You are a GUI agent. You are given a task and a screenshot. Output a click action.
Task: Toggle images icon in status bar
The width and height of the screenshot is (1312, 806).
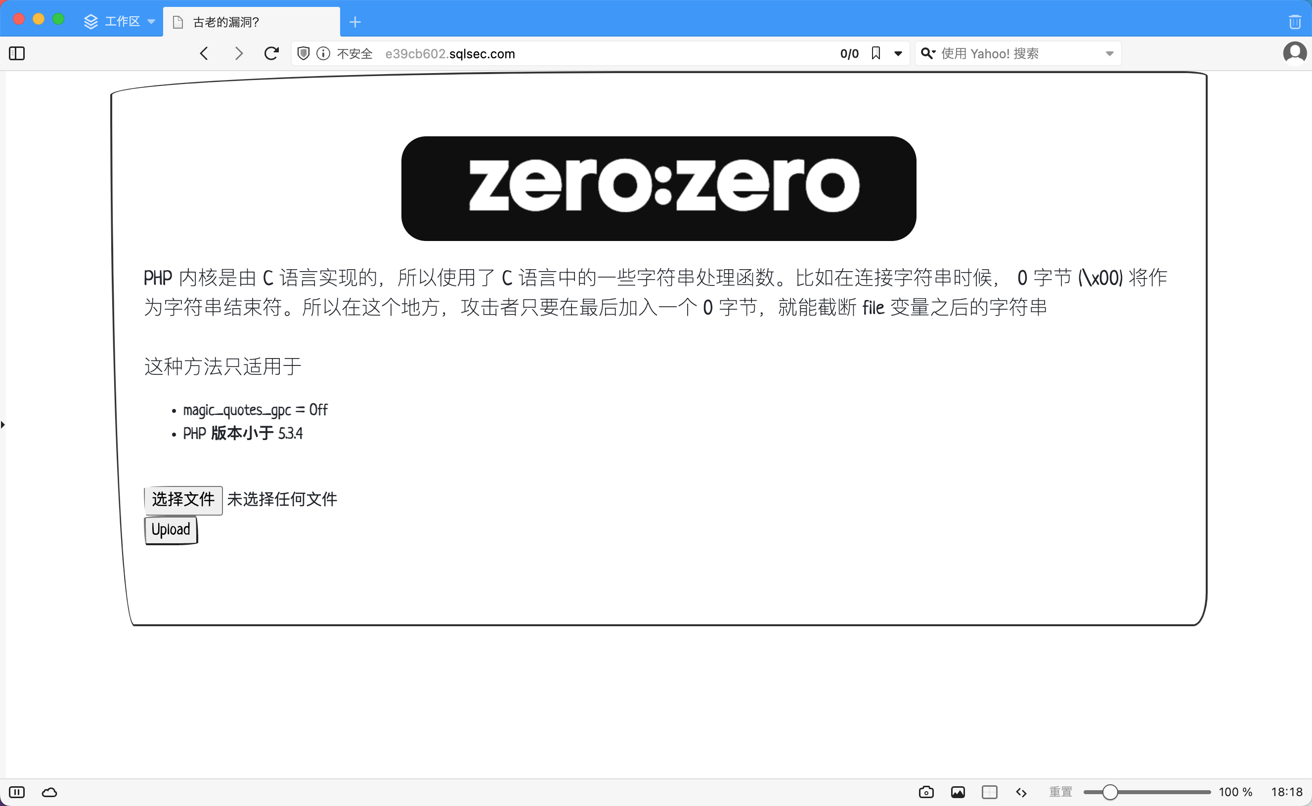958,792
